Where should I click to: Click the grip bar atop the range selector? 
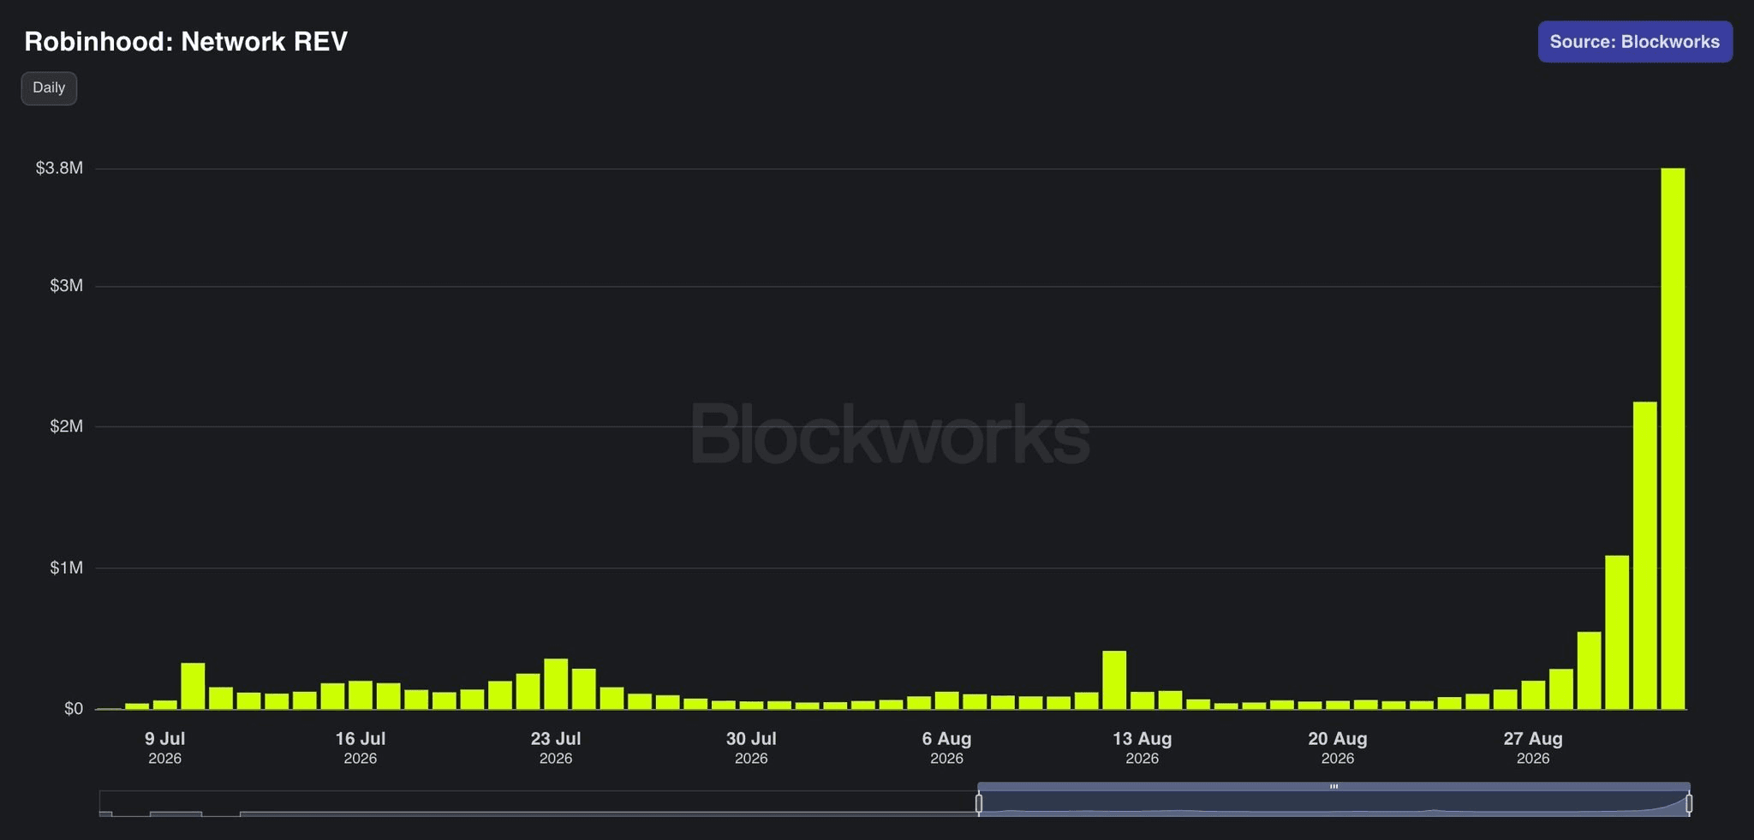click(1333, 786)
